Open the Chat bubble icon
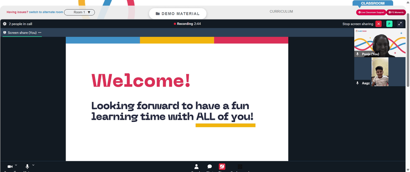Screen dimensions: 410x172 click(210, 167)
